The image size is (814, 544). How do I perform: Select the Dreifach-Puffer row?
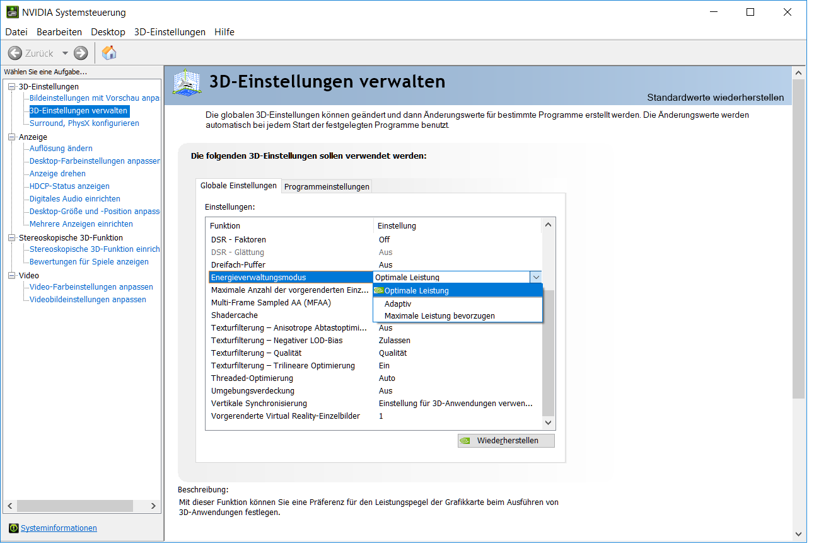click(375, 264)
